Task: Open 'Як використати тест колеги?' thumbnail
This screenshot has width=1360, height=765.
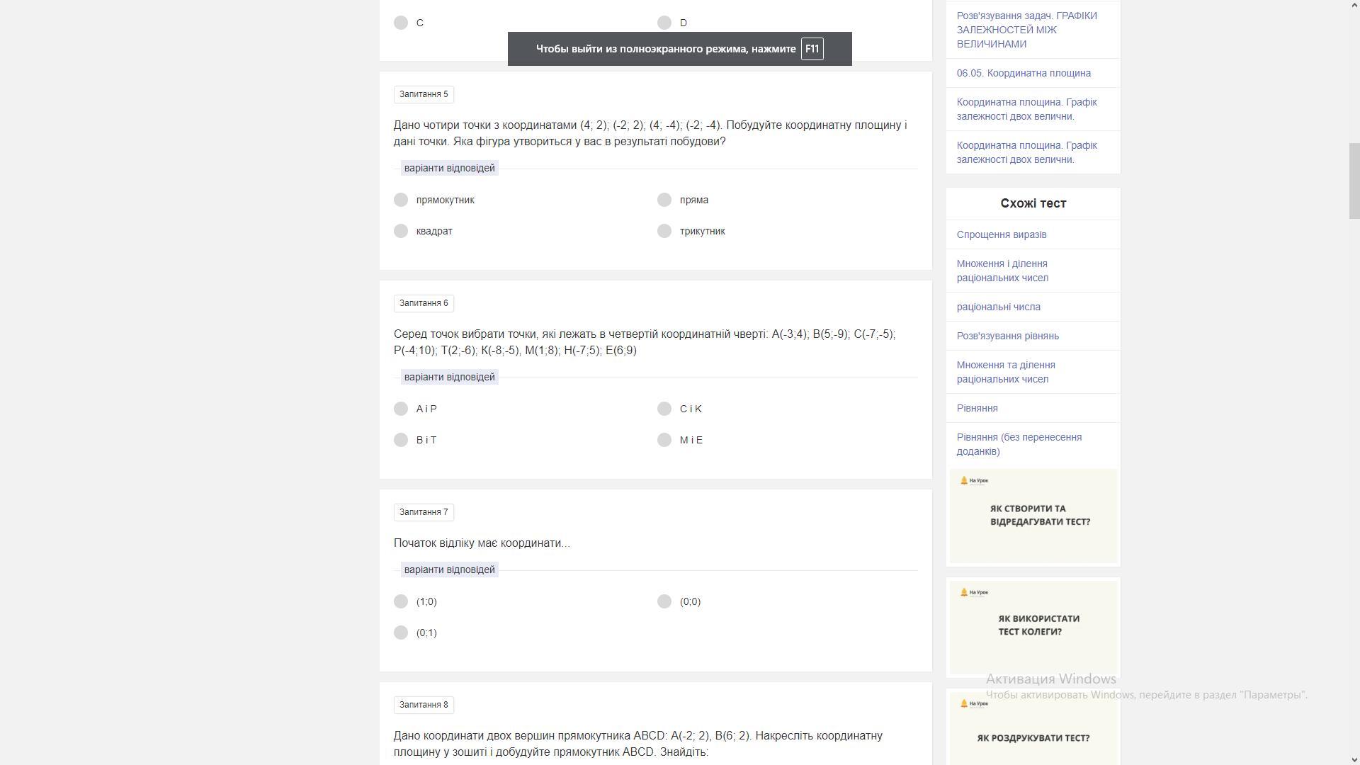Action: [x=1033, y=627]
